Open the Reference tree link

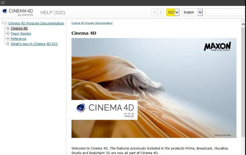point(18,39)
